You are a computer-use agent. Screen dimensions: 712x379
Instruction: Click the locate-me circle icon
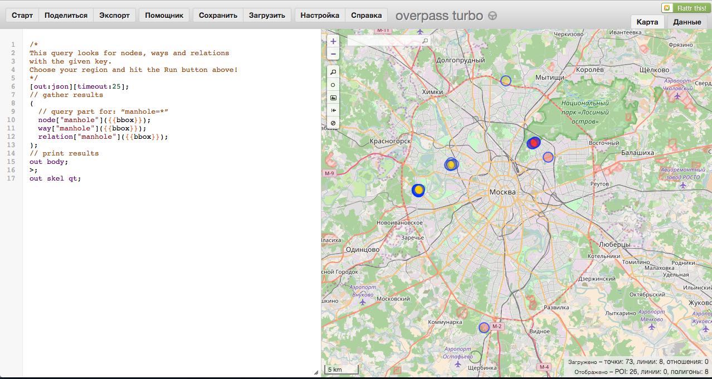(333, 85)
